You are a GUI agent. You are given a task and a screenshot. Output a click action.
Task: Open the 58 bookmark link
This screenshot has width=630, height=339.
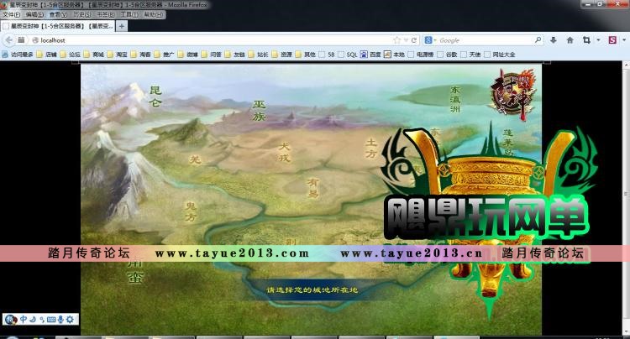pyautogui.click(x=327, y=55)
